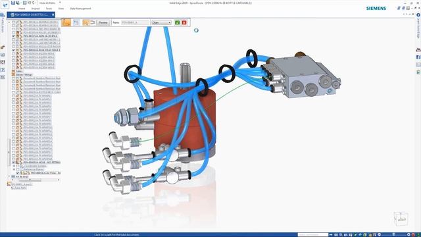The image size is (421, 237).
Task: Open the YouTube icon on right sidebar
Action: (418, 50)
